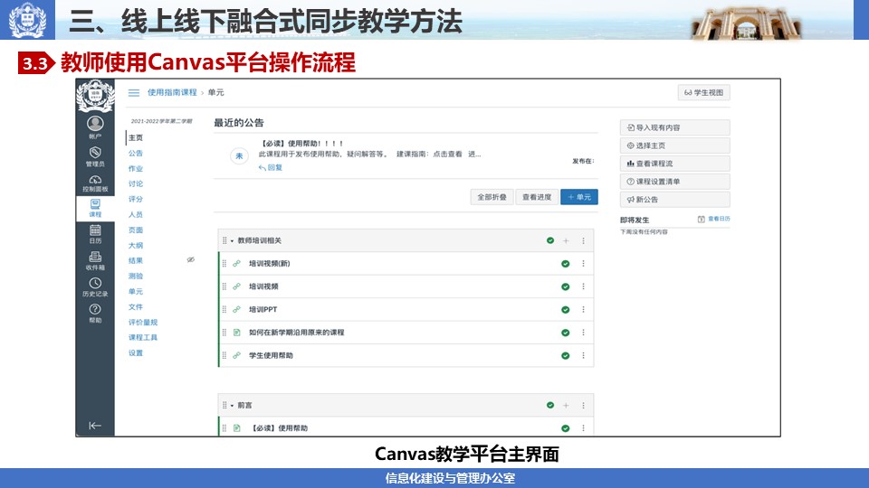Toggle publish check for 学生使用帮助
The image size is (869, 488).
tap(565, 356)
